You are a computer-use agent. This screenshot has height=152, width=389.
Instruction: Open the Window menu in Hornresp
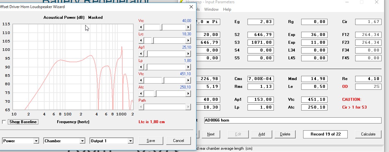[x=211, y=9]
